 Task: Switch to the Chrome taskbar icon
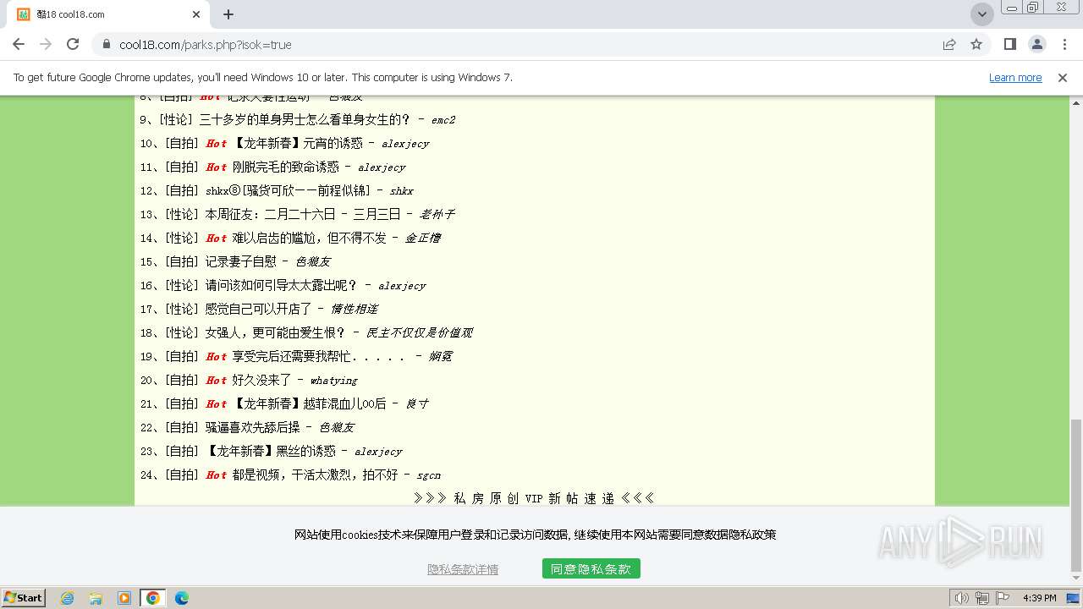click(153, 598)
